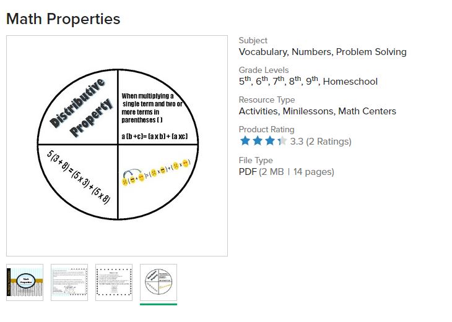This screenshot has width=452, height=322.
Task: View the 3.3 (2 Ratings) details
Action: click(320, 142)
